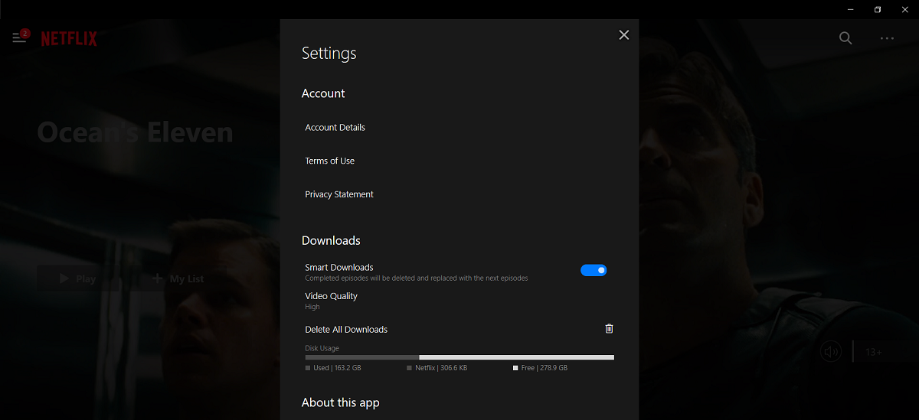
Task: Restore down the Netflix window
Action: click(878, 9)
